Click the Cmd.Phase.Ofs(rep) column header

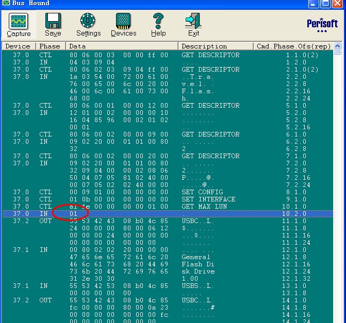coord(293,46)
